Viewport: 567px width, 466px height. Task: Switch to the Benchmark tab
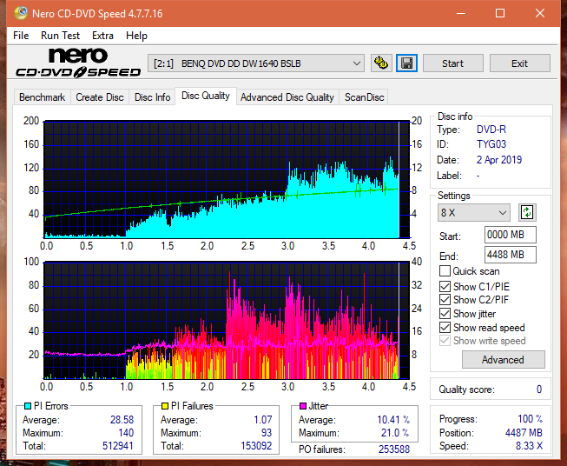[43, 97]
